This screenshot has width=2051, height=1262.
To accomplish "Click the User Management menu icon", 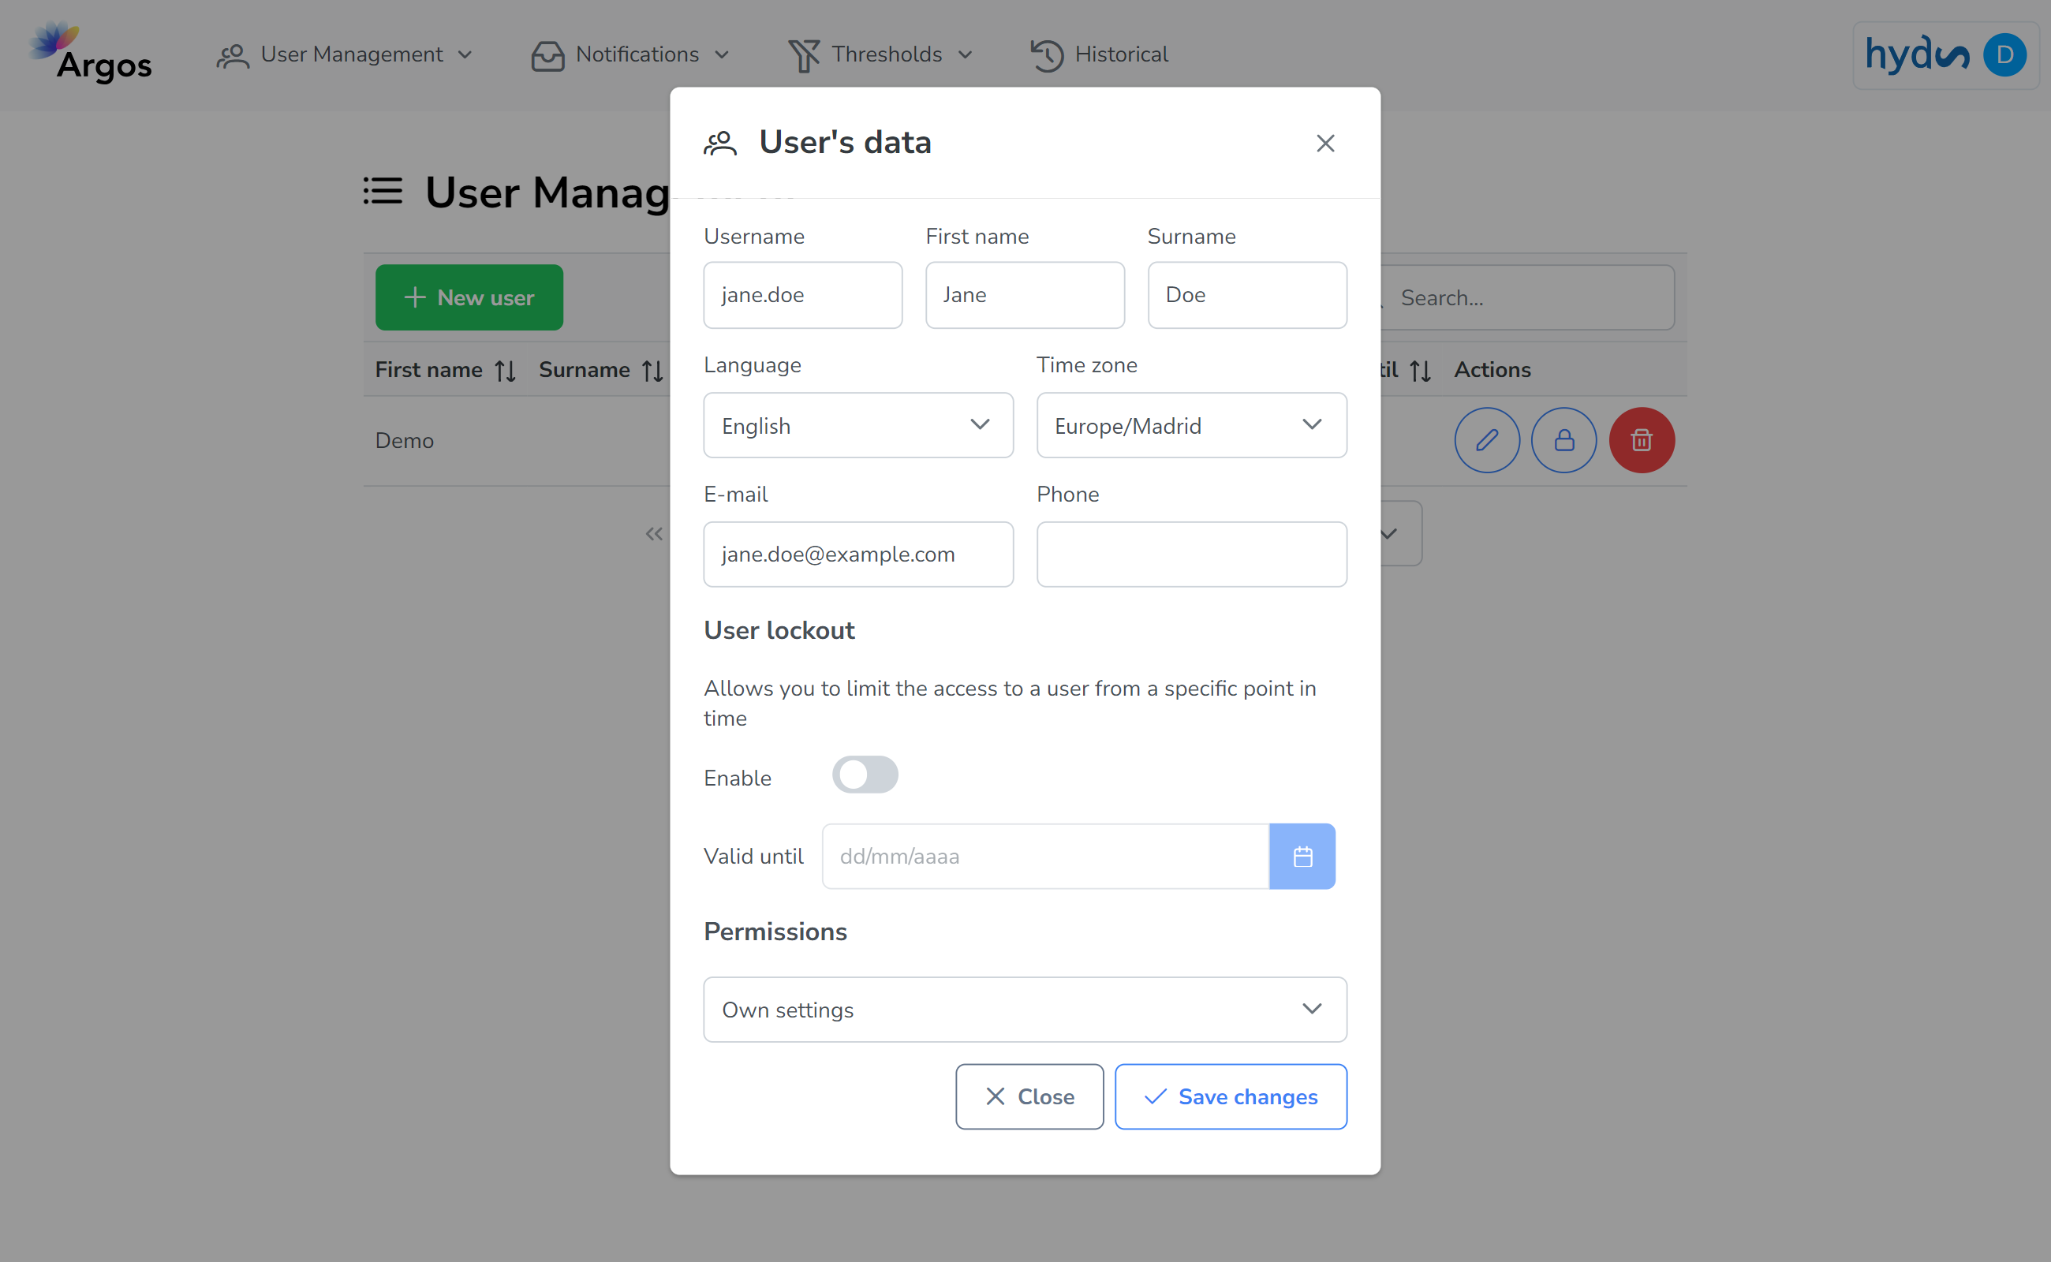I will 230,54.
